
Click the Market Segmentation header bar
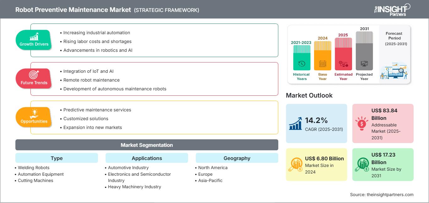click(x=147, y=145)
